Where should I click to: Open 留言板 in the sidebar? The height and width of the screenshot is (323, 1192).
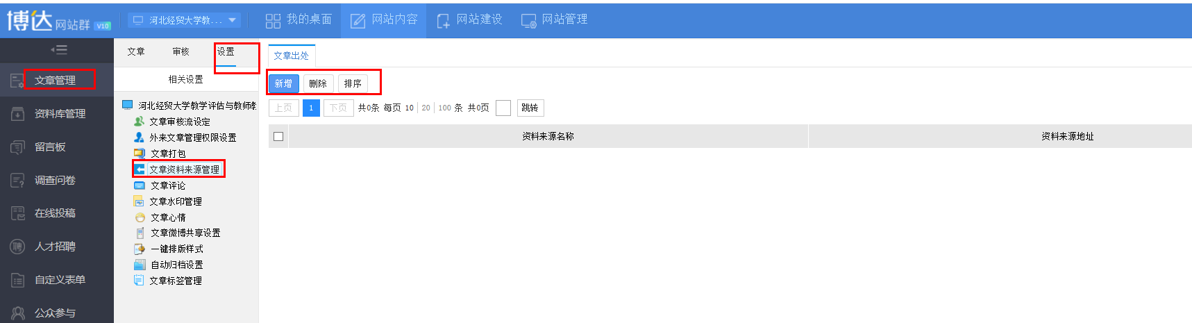(x=49, y=147)
